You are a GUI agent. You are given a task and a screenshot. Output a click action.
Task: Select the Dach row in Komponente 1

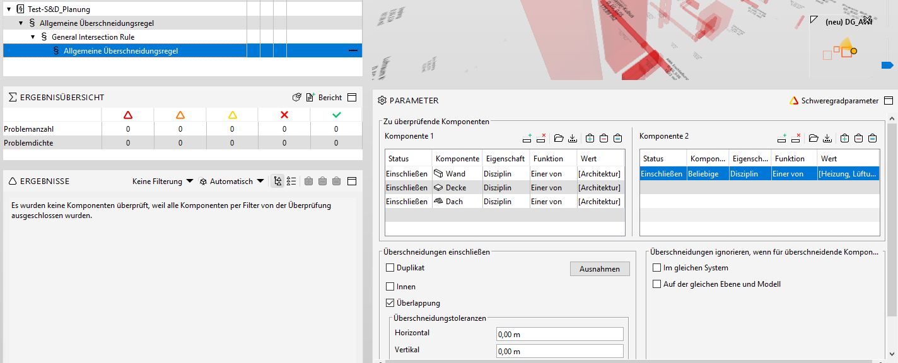click(504, 202)
